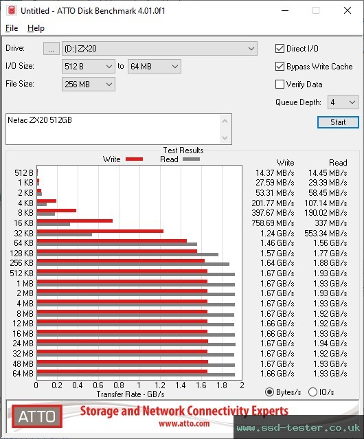Click the write value 201.77 MB/s
The width and height of the screenshot is (364, 439).
(x=273, y=203)
